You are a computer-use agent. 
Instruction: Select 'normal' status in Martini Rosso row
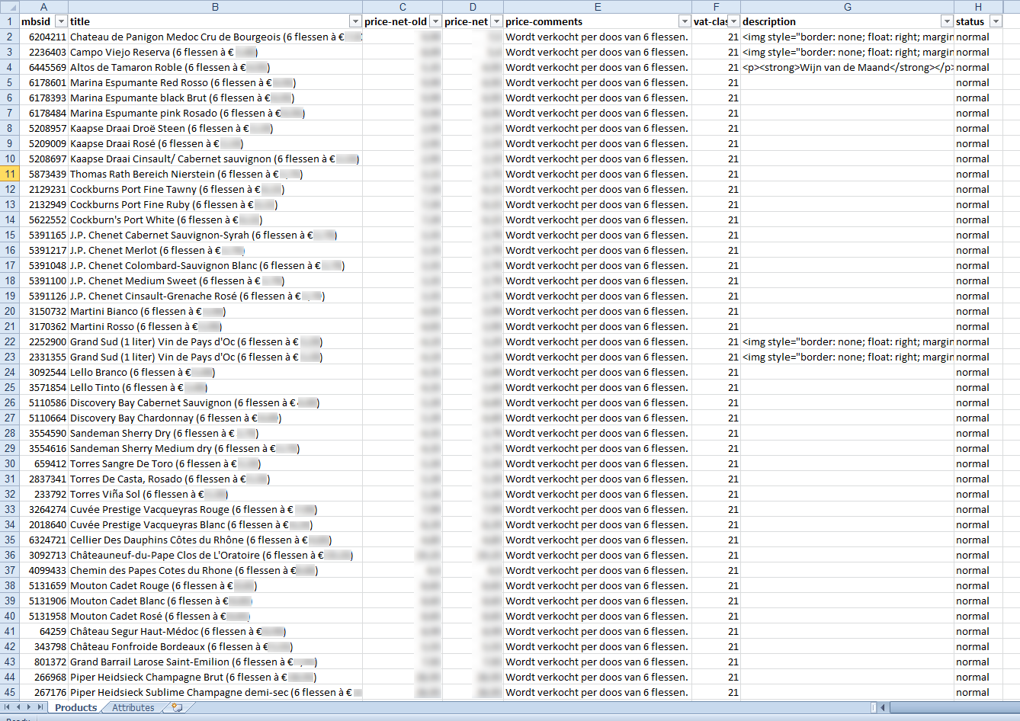click(978, 326)
